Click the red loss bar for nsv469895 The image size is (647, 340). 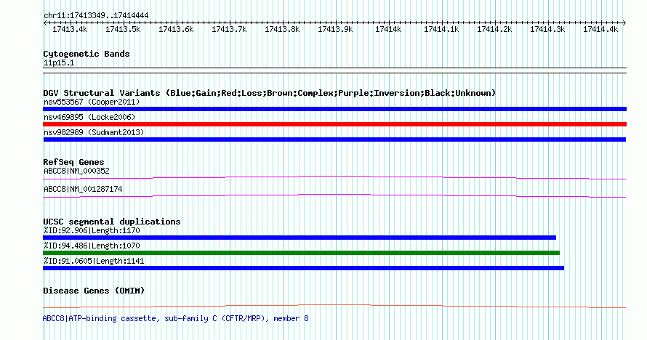(x=334, y=124)
